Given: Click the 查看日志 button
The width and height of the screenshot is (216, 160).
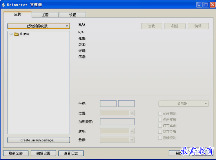Looking at the screenshot, I should (71, 153).
